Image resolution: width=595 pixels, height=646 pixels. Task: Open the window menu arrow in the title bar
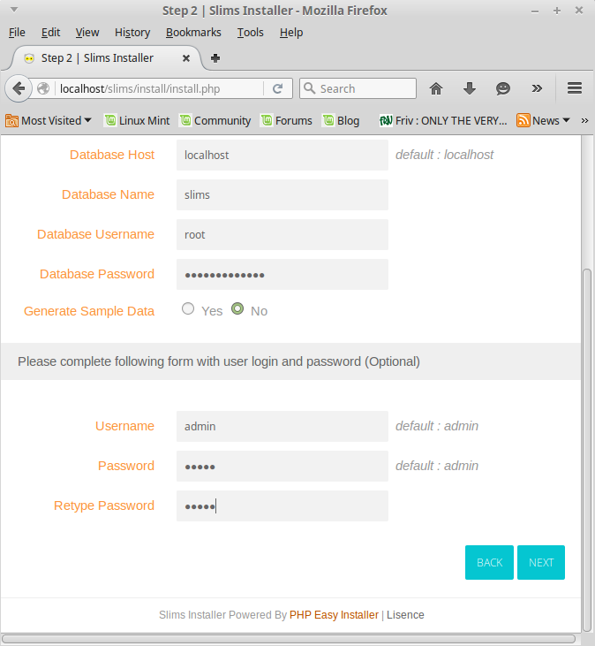(14, 9)
